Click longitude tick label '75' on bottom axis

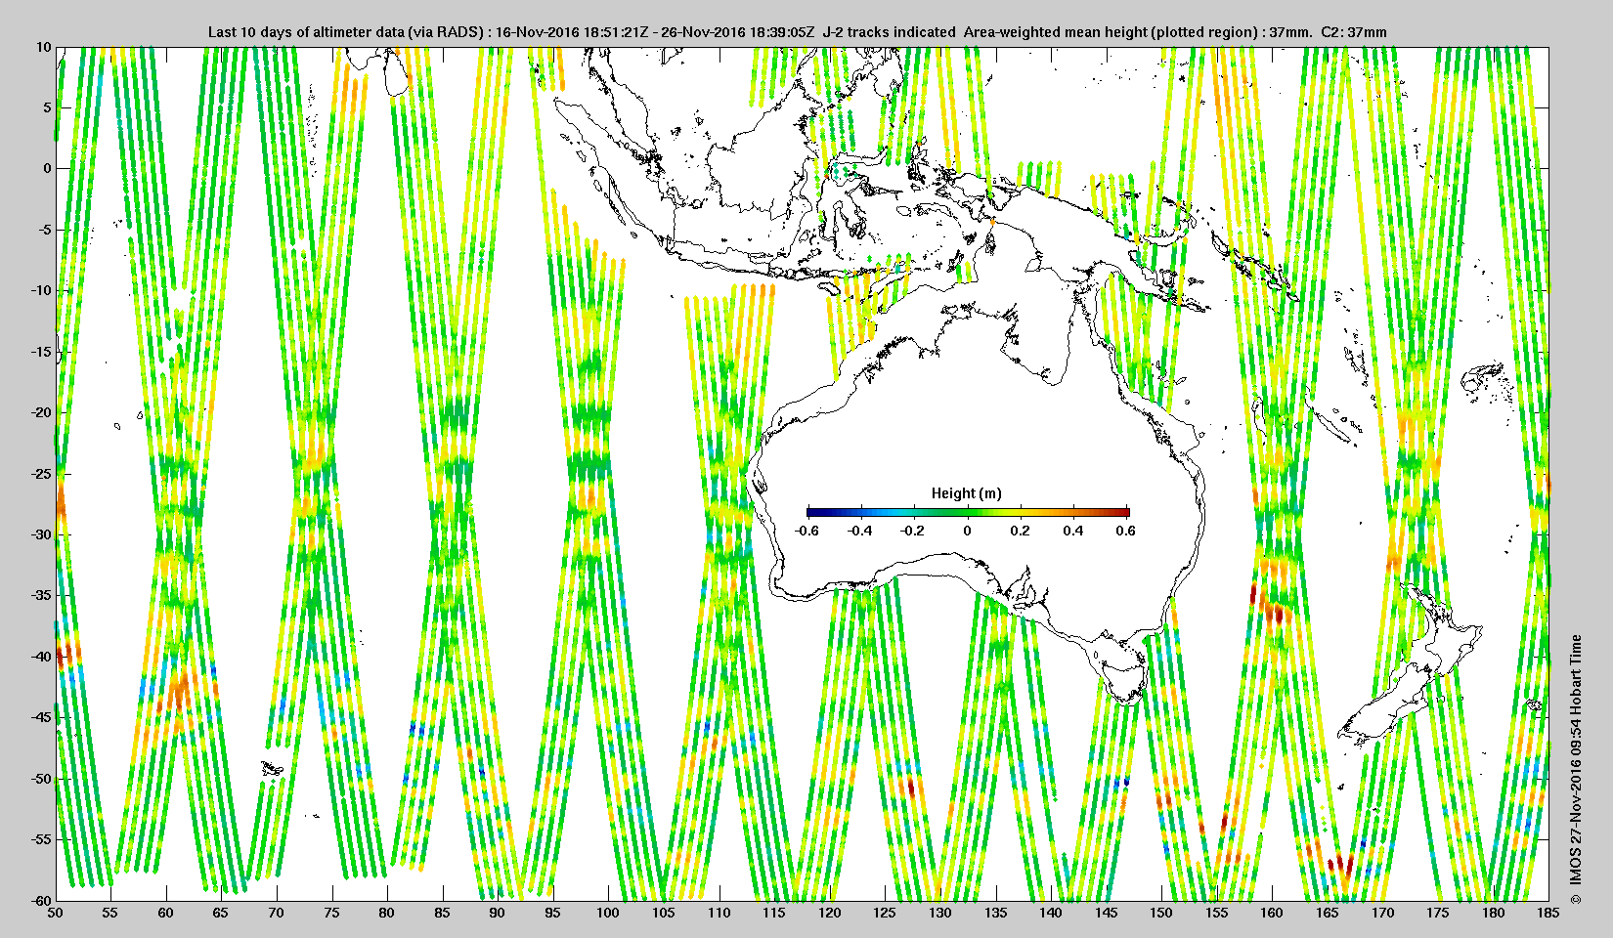coord(331,913)
